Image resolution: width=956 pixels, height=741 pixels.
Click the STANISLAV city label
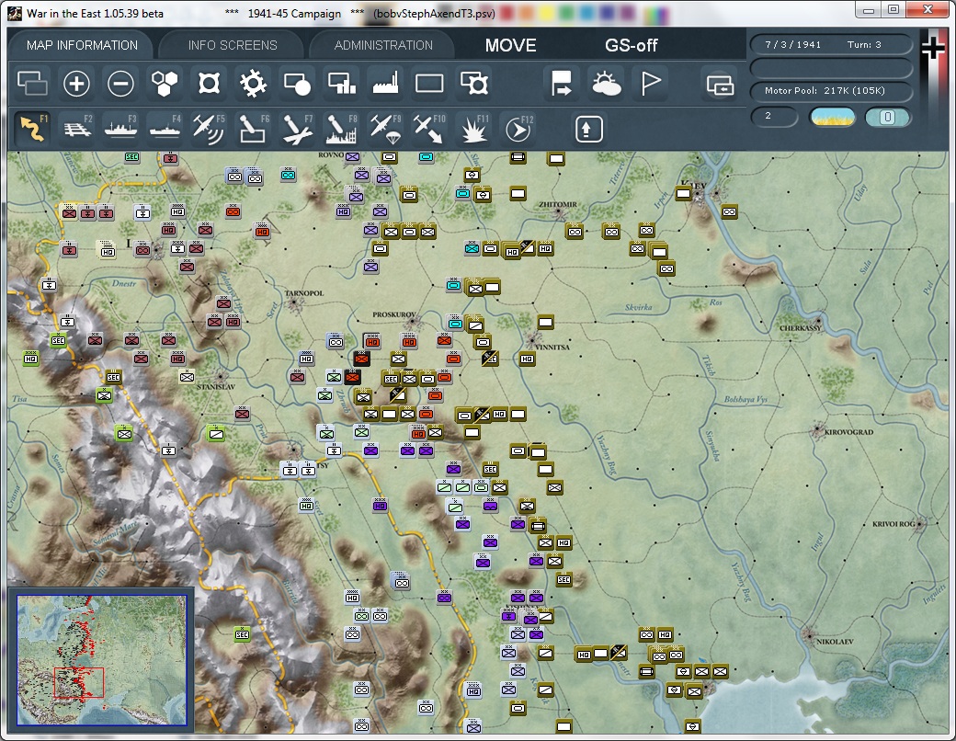point(215,387)
